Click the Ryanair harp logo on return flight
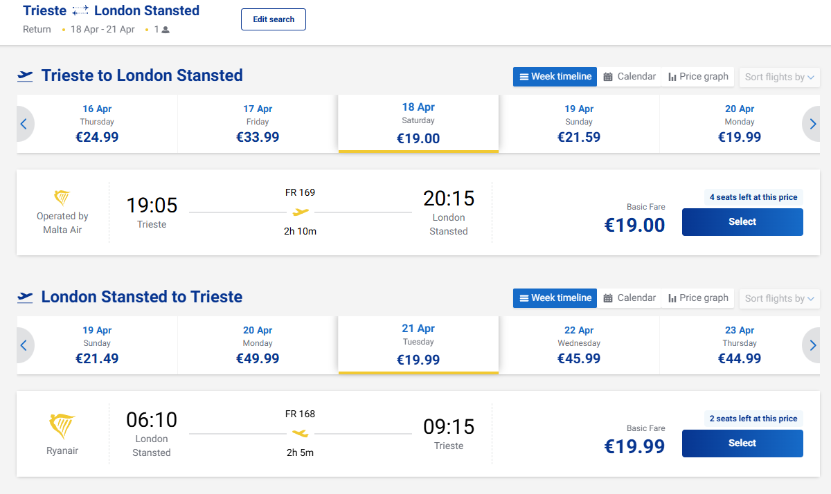This screenshot has width=831, height=494. tap(62, 426)
